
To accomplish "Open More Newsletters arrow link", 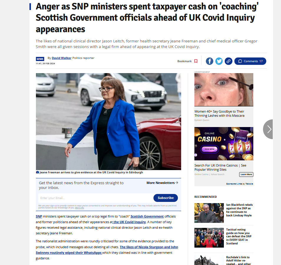I will [x=162, y=183].
